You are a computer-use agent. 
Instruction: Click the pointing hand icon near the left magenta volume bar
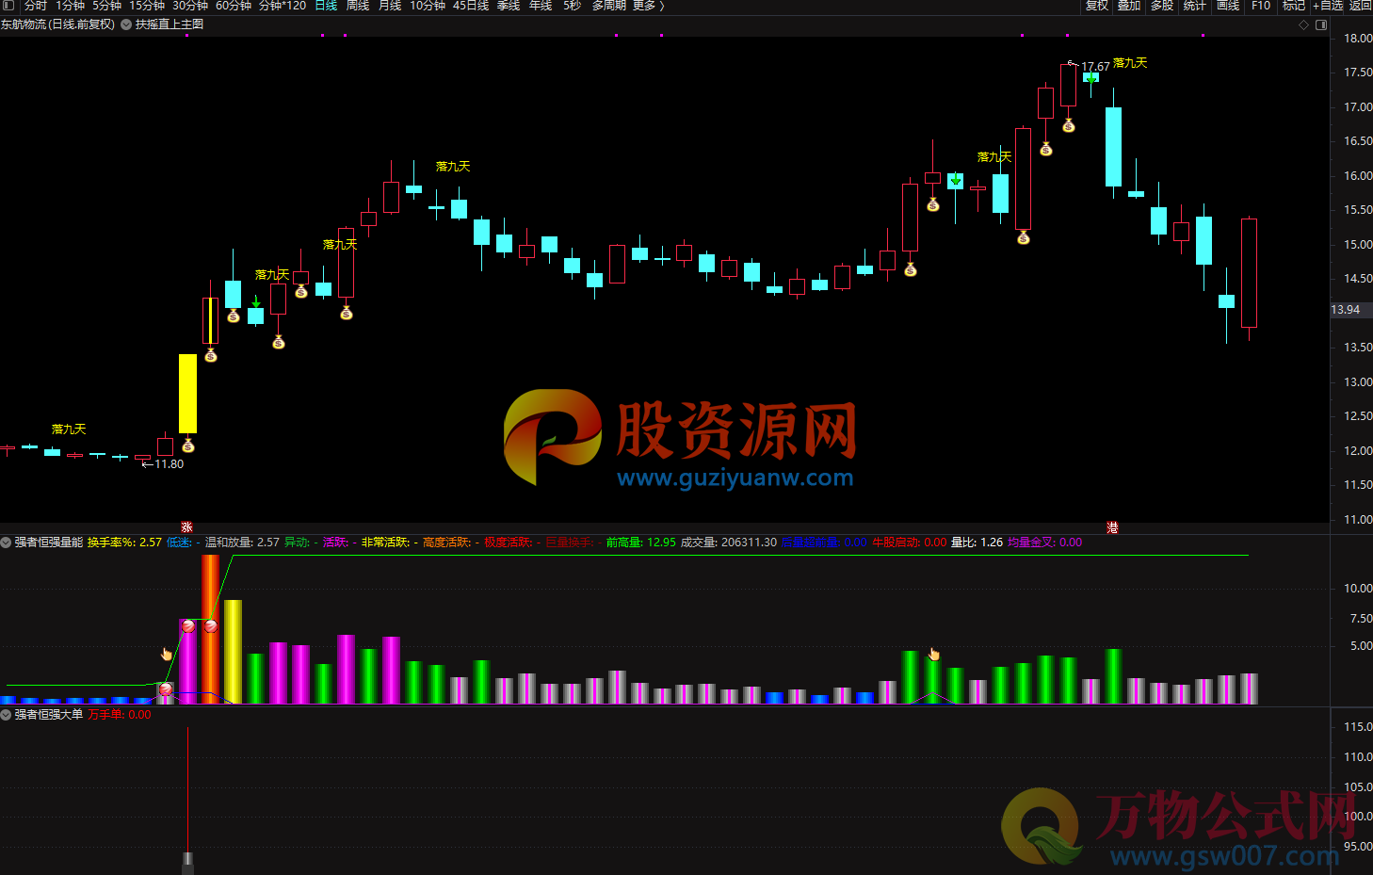pyautogui.click(x=167, y=654)
